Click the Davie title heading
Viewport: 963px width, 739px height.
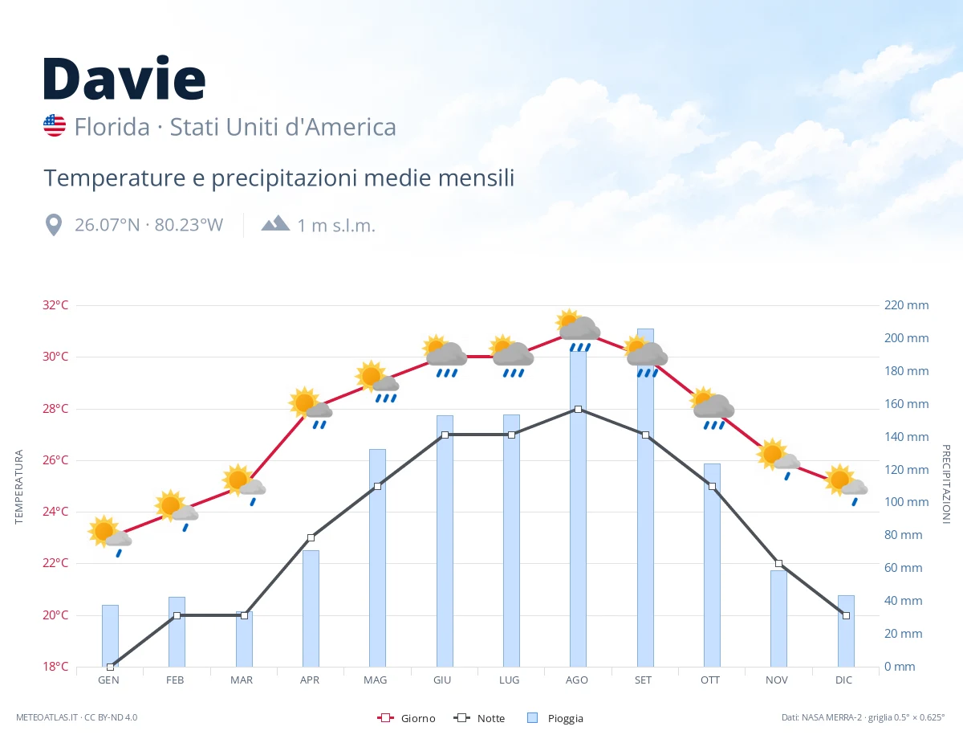[124, 78]
